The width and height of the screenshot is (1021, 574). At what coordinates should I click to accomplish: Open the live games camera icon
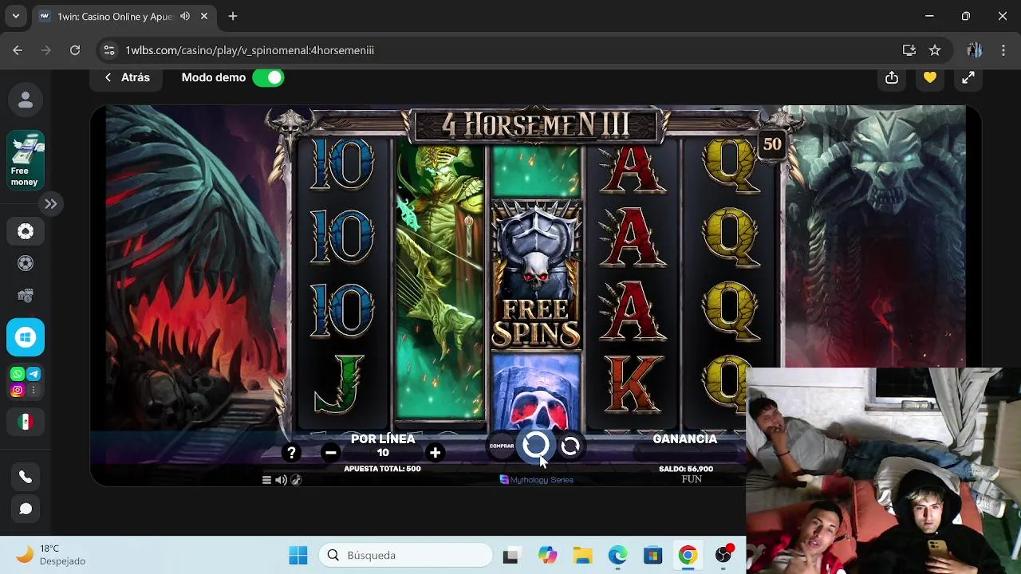26,296
